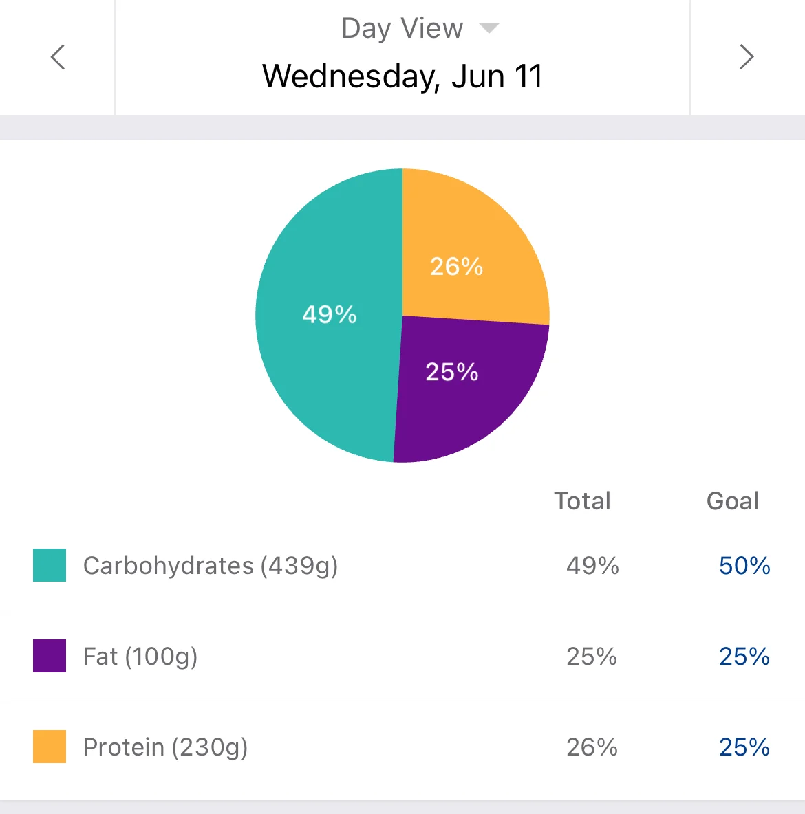Edit the 25% fat goal
The height and width of the screenshot is (814, 805).
pyautogui.click(x=744, y=656)
